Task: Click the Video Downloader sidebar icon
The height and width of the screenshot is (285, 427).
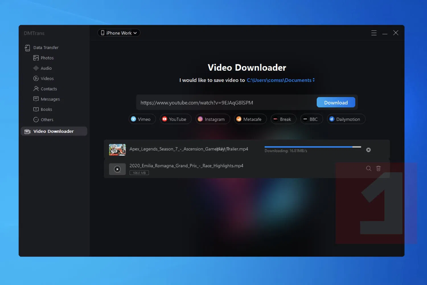Action: point(27,131)
